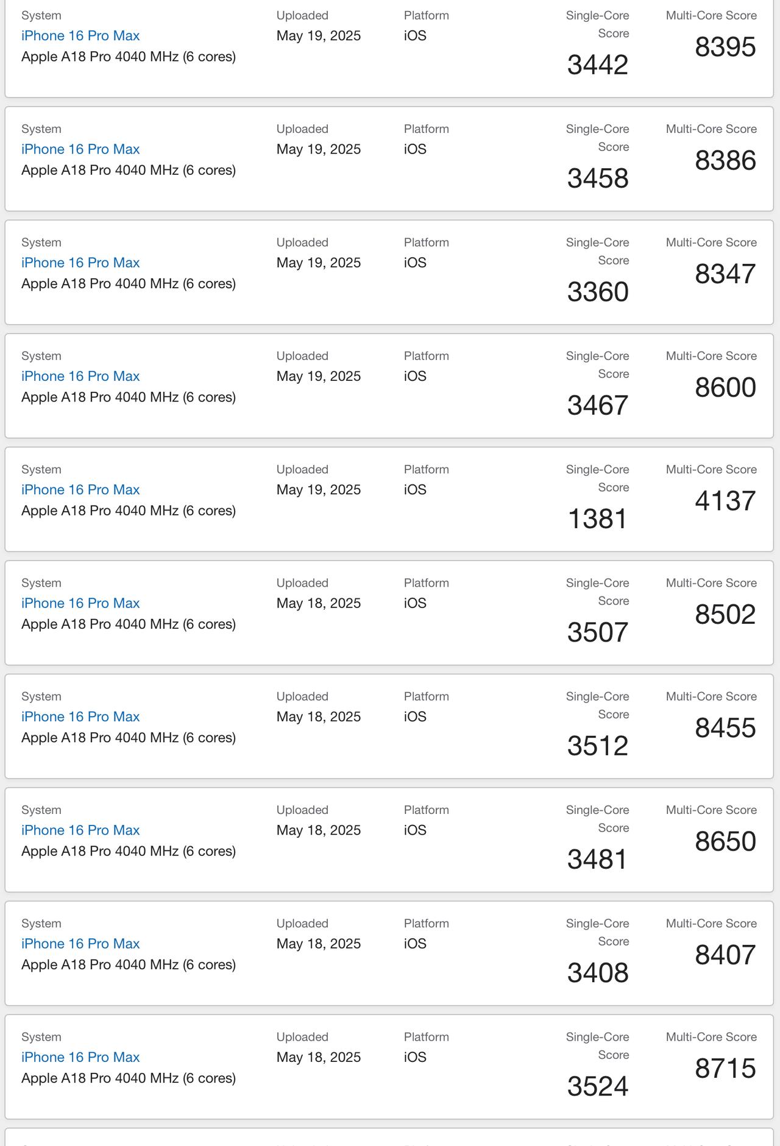780x1146 pixels.
Task: Click the multi-core score 8715
Action: pyautogui.click(x=725, y=1069)
